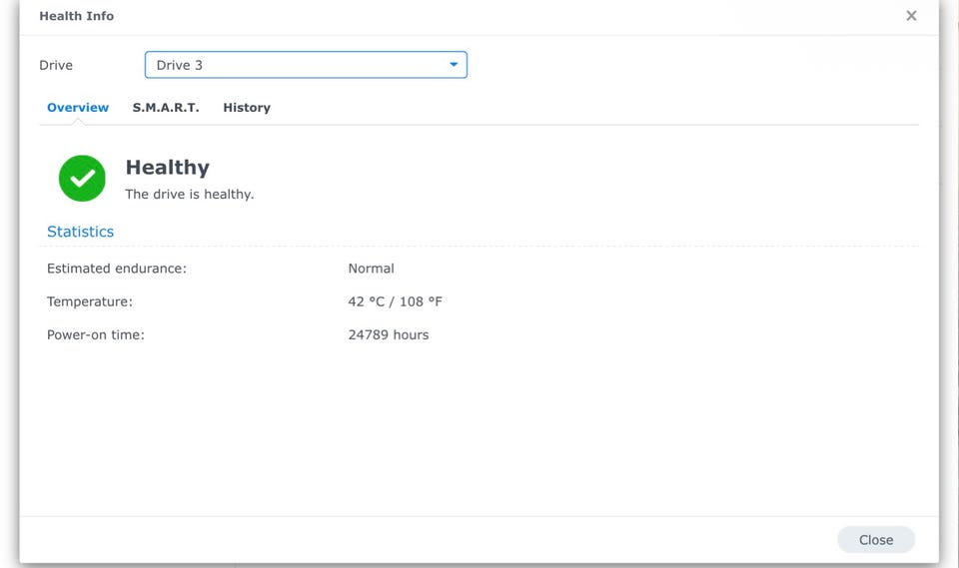Screen dimensions: 959x568
Task: Select the '42 °C / 108 °F' value
Action: click(x=396, y=301)
